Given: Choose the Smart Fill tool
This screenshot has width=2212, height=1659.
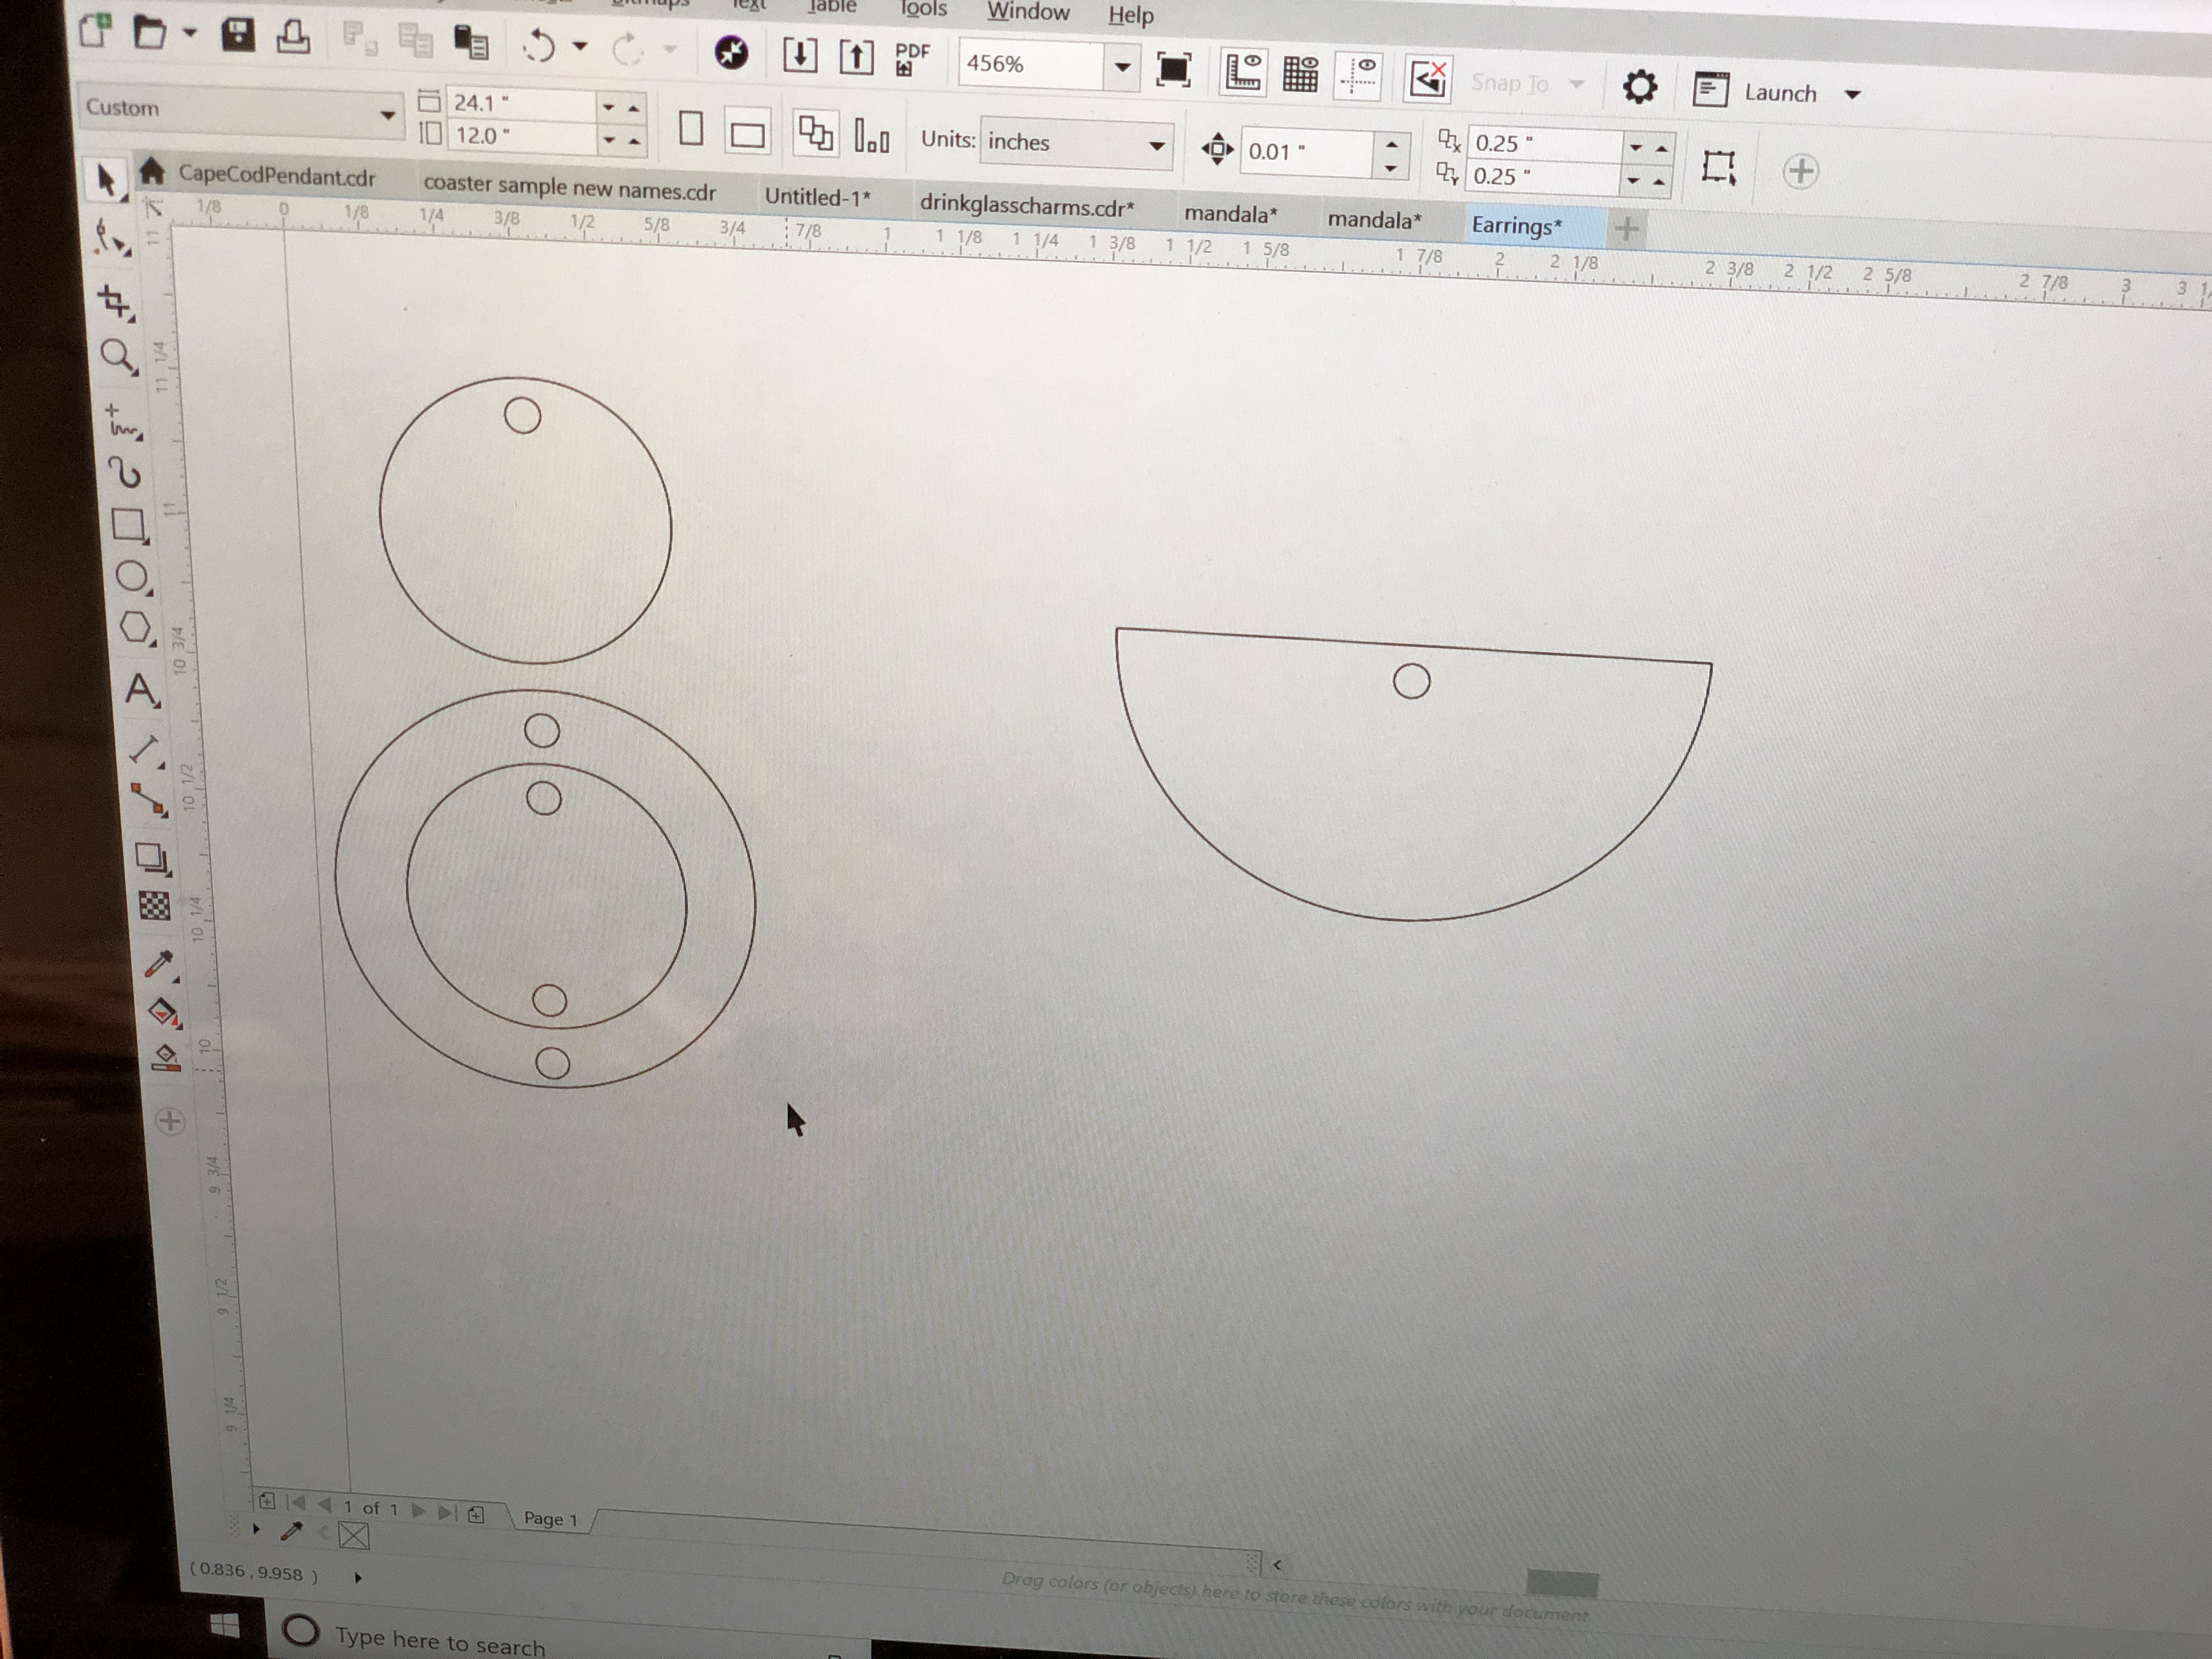Looking at the screenshot, I should [x=166, y=1058].
